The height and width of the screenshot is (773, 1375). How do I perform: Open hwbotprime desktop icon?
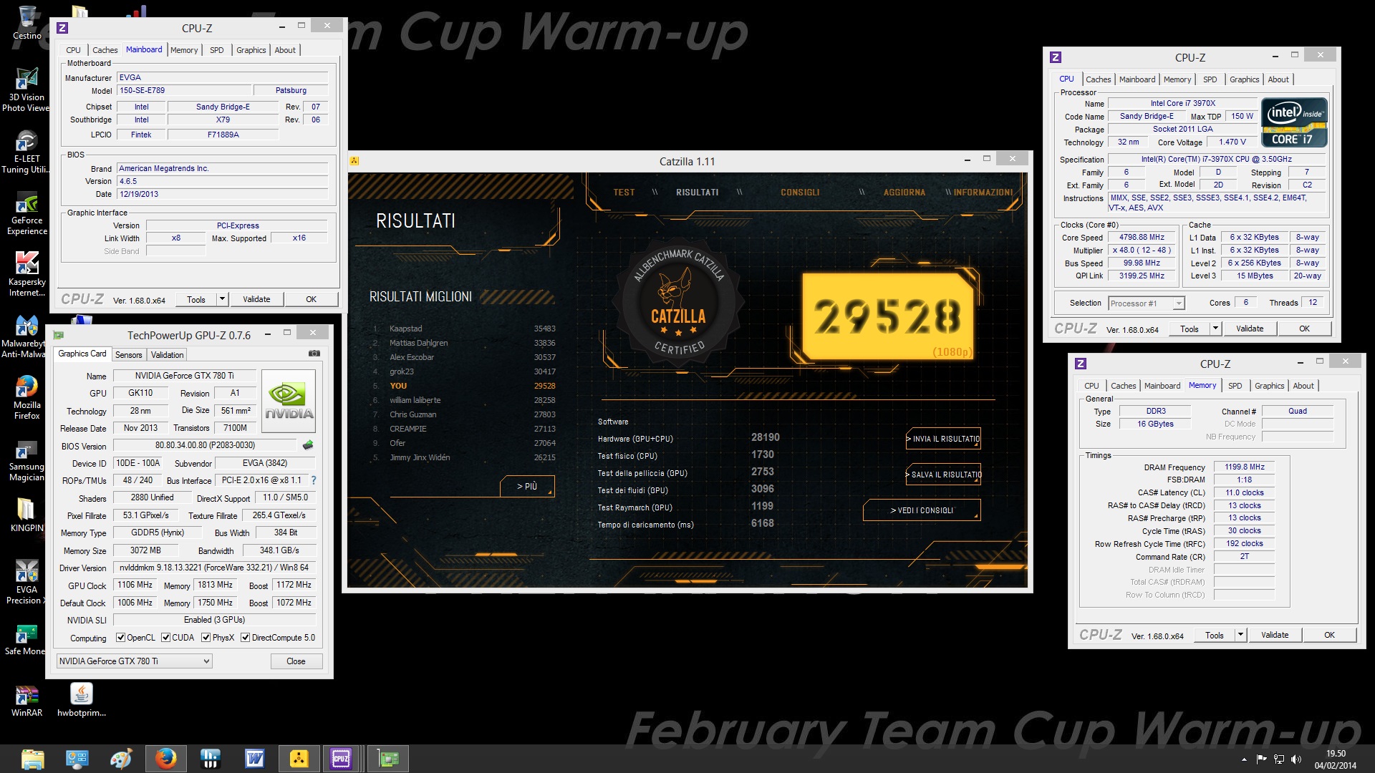coord(81,700)
